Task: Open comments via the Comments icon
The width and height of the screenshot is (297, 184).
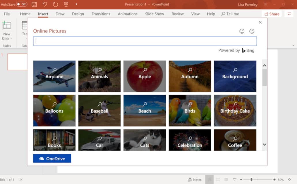Action: (x=289, y=14)
